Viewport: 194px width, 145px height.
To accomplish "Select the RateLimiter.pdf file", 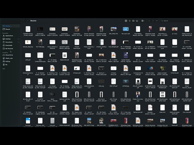I will [65, 56].
